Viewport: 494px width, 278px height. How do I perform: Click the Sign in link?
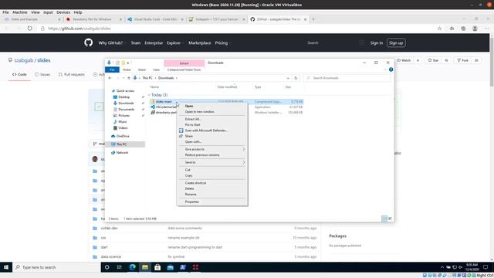[377, 43]
